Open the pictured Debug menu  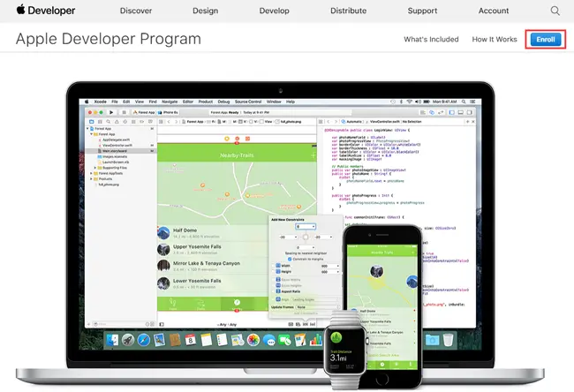(x=223, y=102)
